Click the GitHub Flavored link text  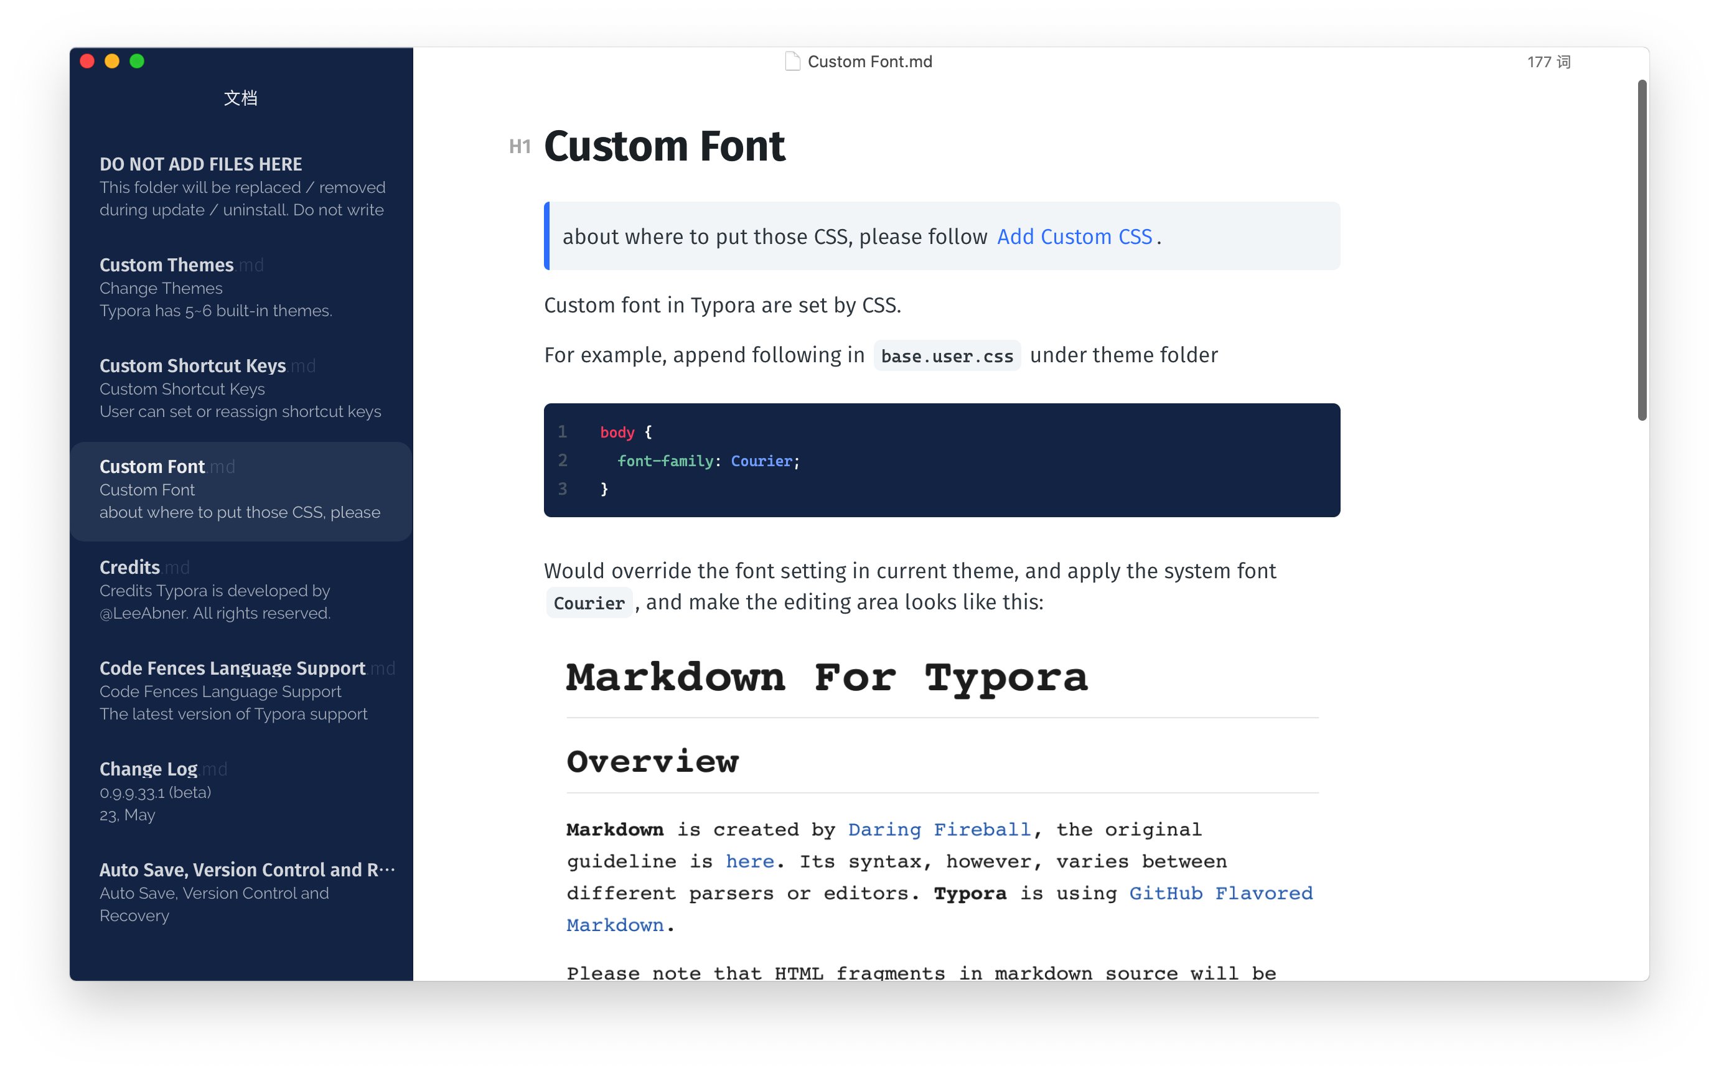(x=1221, y=893)
